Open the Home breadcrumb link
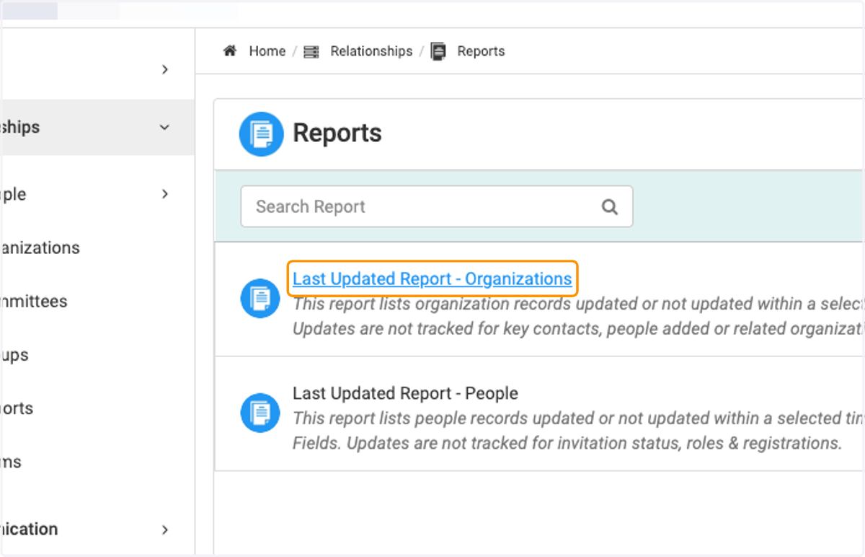Image resolution: width=865 pixels, height=557 pixels. (267, 51)
